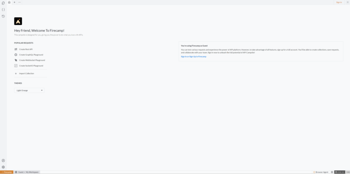Add a new tab with plus button
The image size is (350, 174).
point(15,2)
